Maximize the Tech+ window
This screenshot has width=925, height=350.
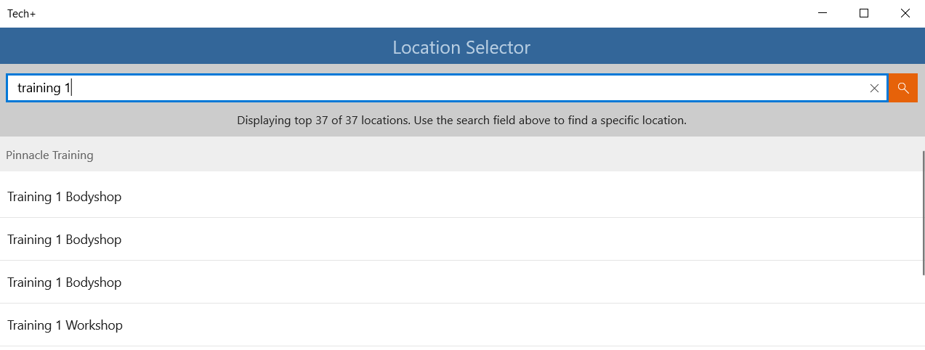tap(864, 13)
